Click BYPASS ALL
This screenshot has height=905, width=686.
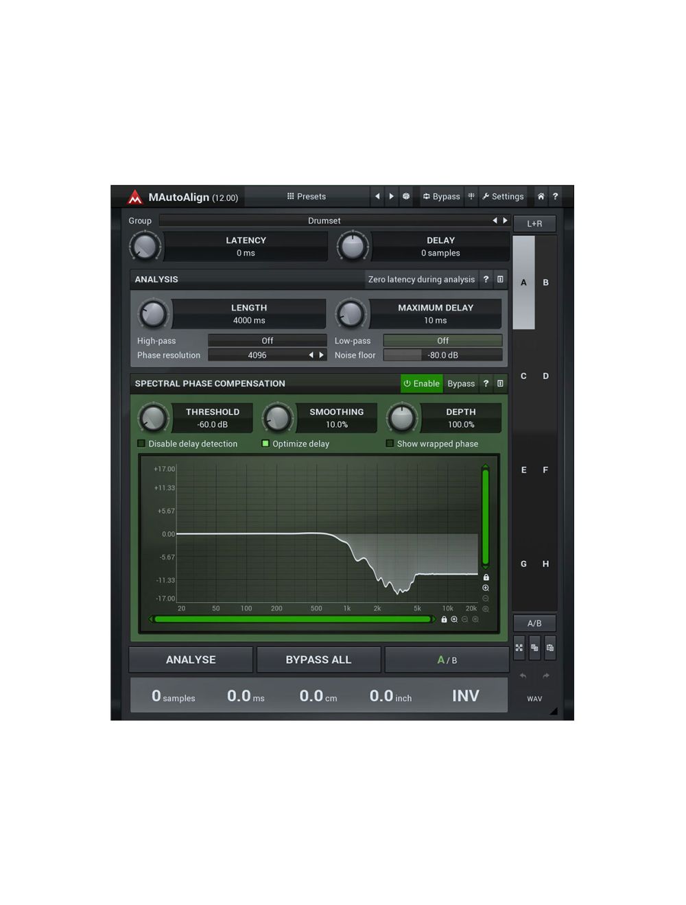[318, 660]
